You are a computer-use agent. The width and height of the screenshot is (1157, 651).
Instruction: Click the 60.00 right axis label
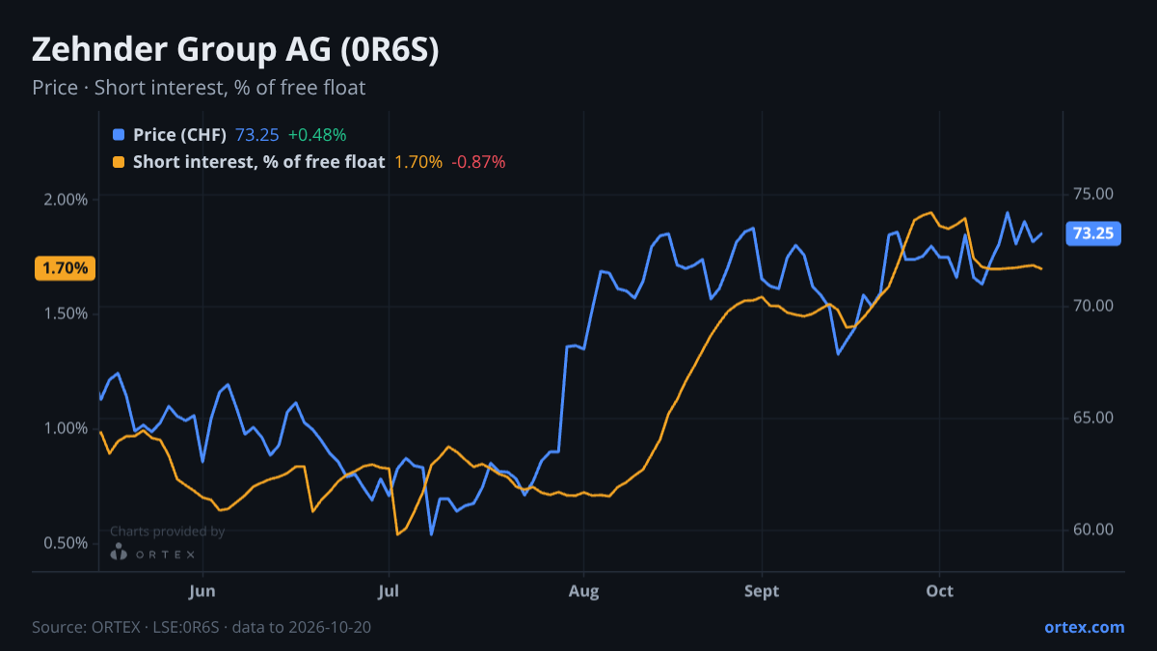click(x=1093, y=529)
